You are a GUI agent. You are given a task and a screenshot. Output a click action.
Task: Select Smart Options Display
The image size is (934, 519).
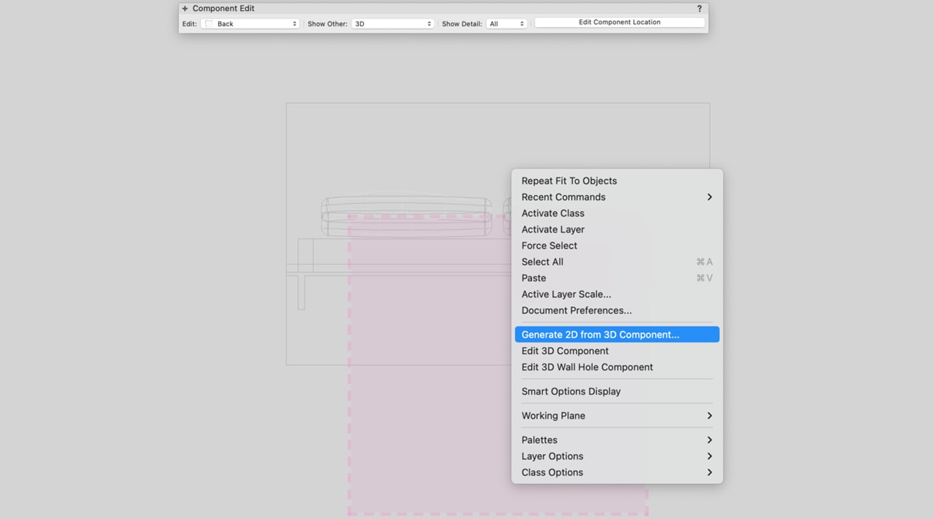point(617,391)
